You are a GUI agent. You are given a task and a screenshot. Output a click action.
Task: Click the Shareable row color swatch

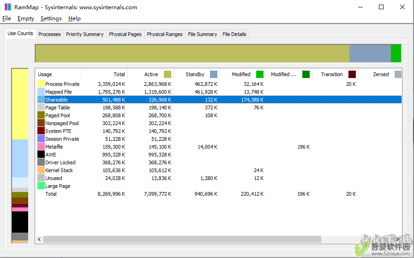point(41,100)
